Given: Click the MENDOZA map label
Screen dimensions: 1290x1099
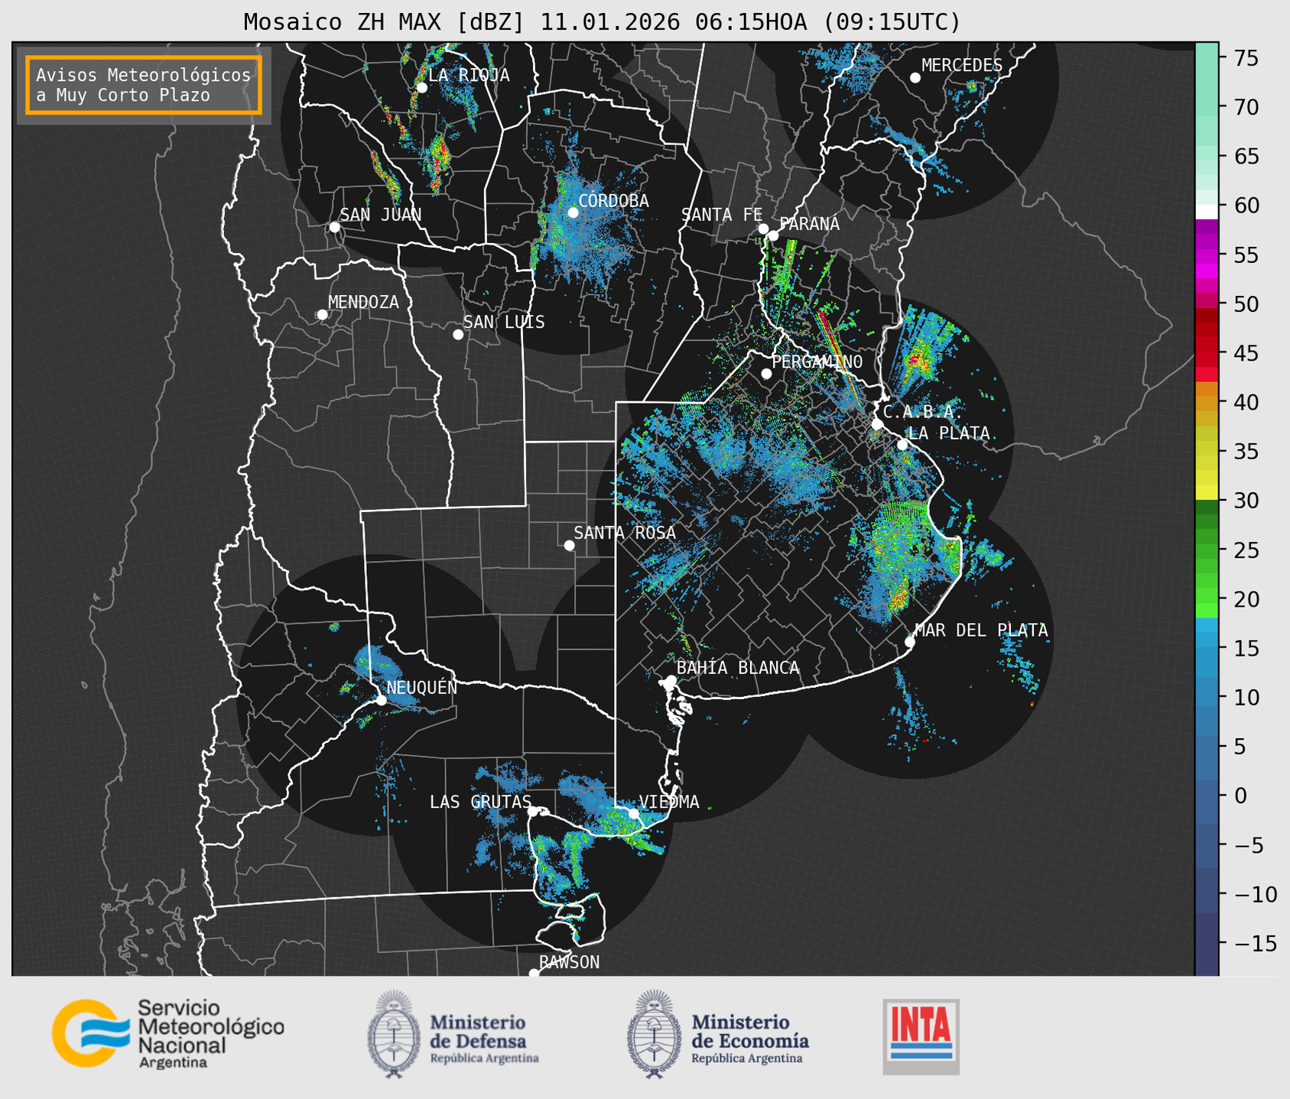Looking at the screenshot, I should click(363, 302).
